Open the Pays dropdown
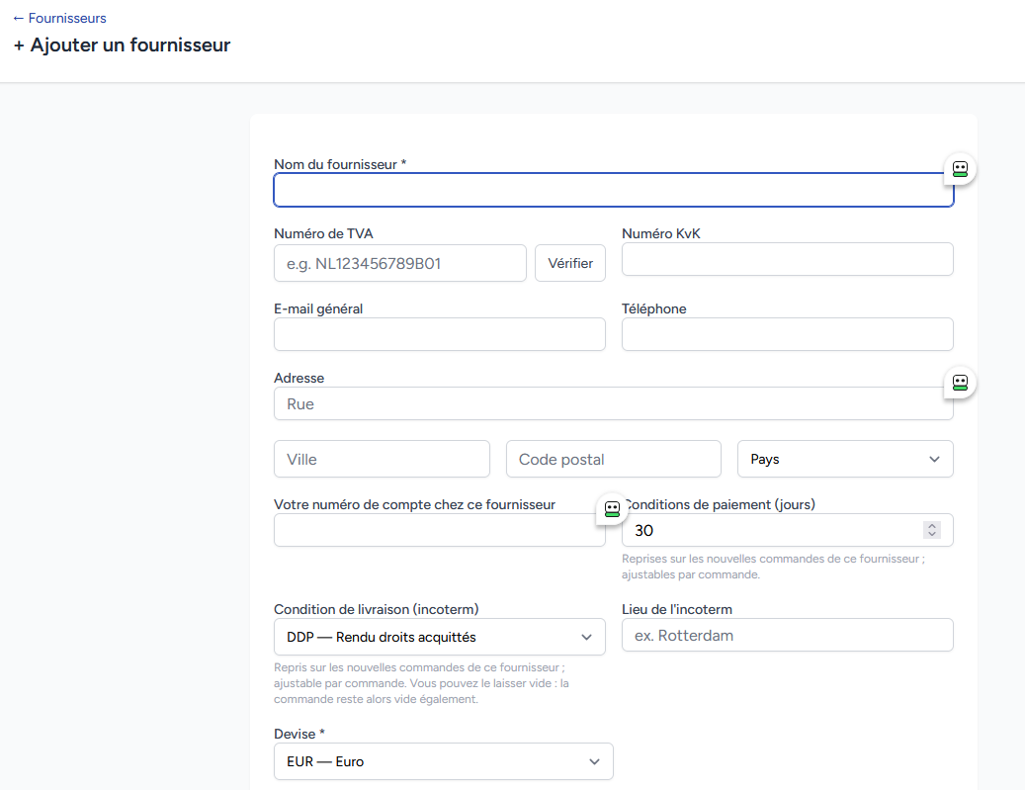1025x790 pixels. pos(845,459)
